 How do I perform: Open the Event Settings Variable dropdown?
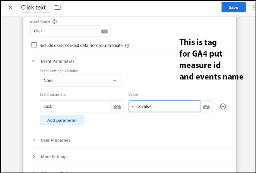[80, 81]
